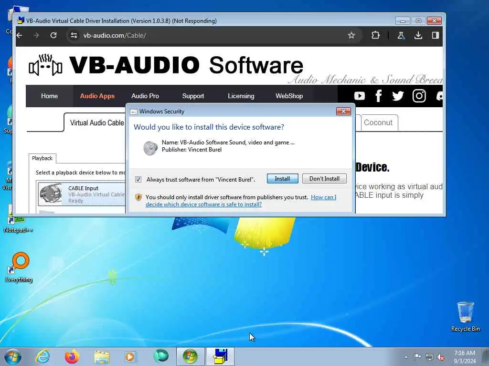Click Don't Install button
489x366 pixels.
324,179
